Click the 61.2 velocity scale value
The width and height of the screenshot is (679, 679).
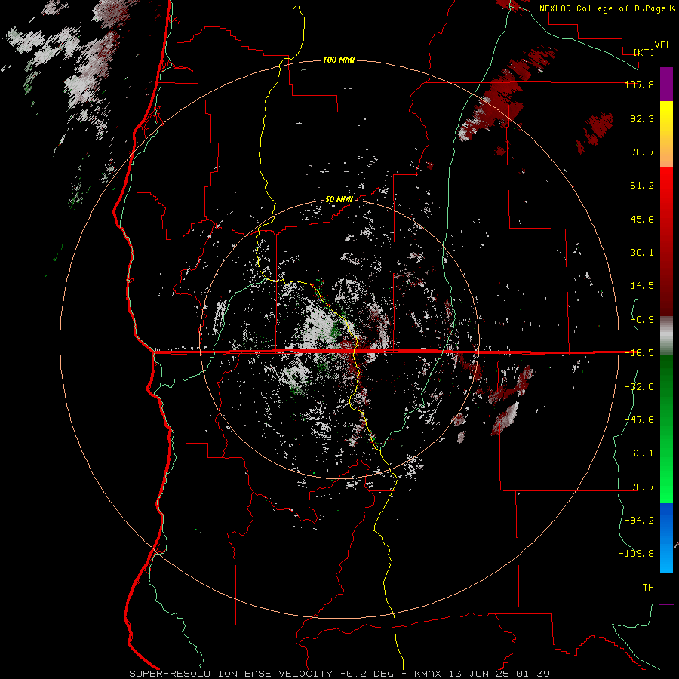[x=642, y=186]
